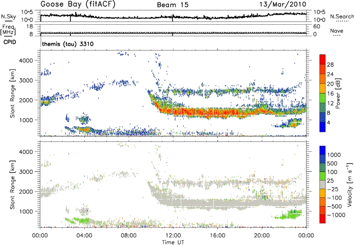Viewport: 354px width, 245px height.
Task: Click the '60' tick on the Nave axis
Action: tap(316, 27)
